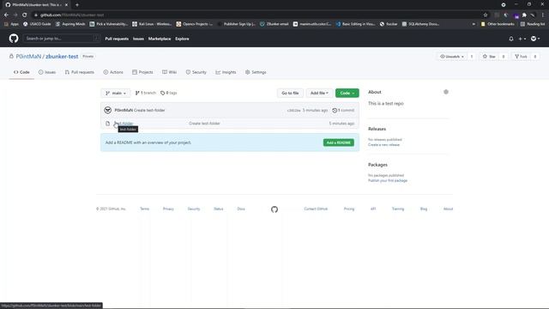
Task: Switch to the Actions tab
Action: pos(113,72)
